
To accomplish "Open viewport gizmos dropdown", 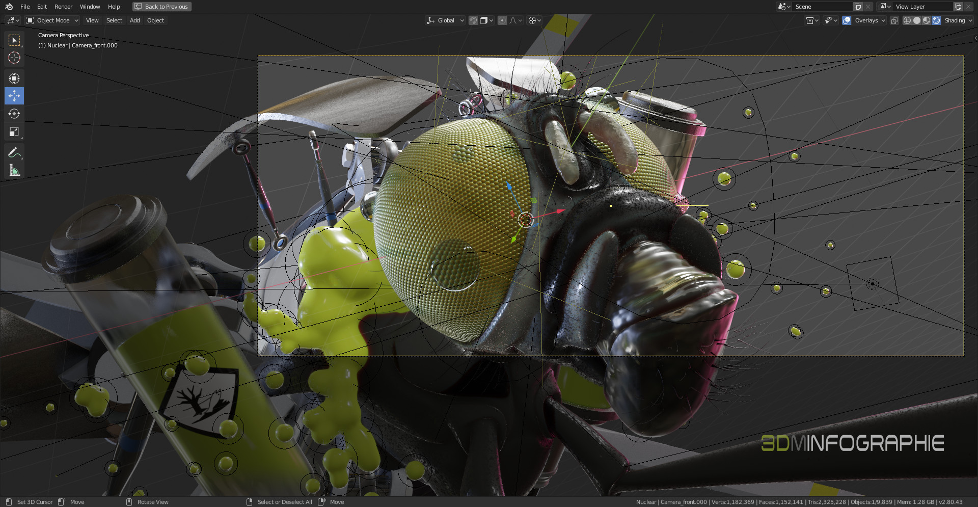I will click(831, 20).
